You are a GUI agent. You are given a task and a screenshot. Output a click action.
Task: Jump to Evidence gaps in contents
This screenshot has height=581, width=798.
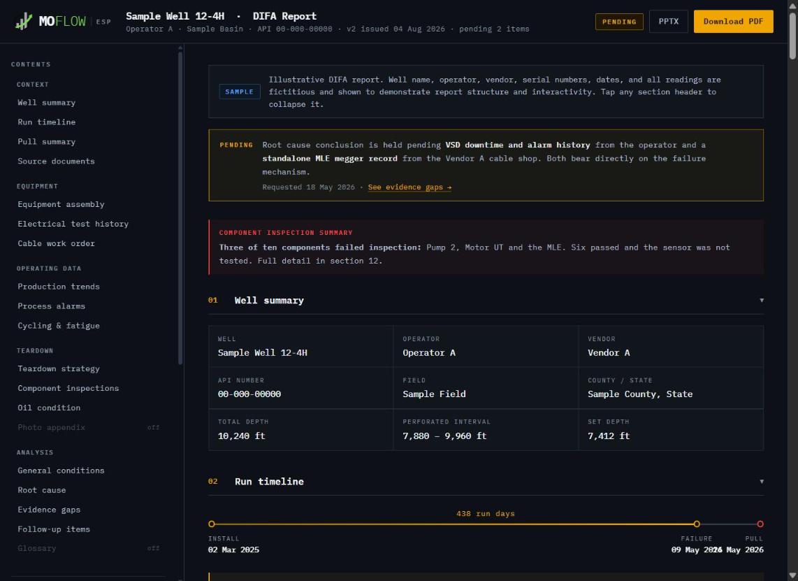(49, 510)
